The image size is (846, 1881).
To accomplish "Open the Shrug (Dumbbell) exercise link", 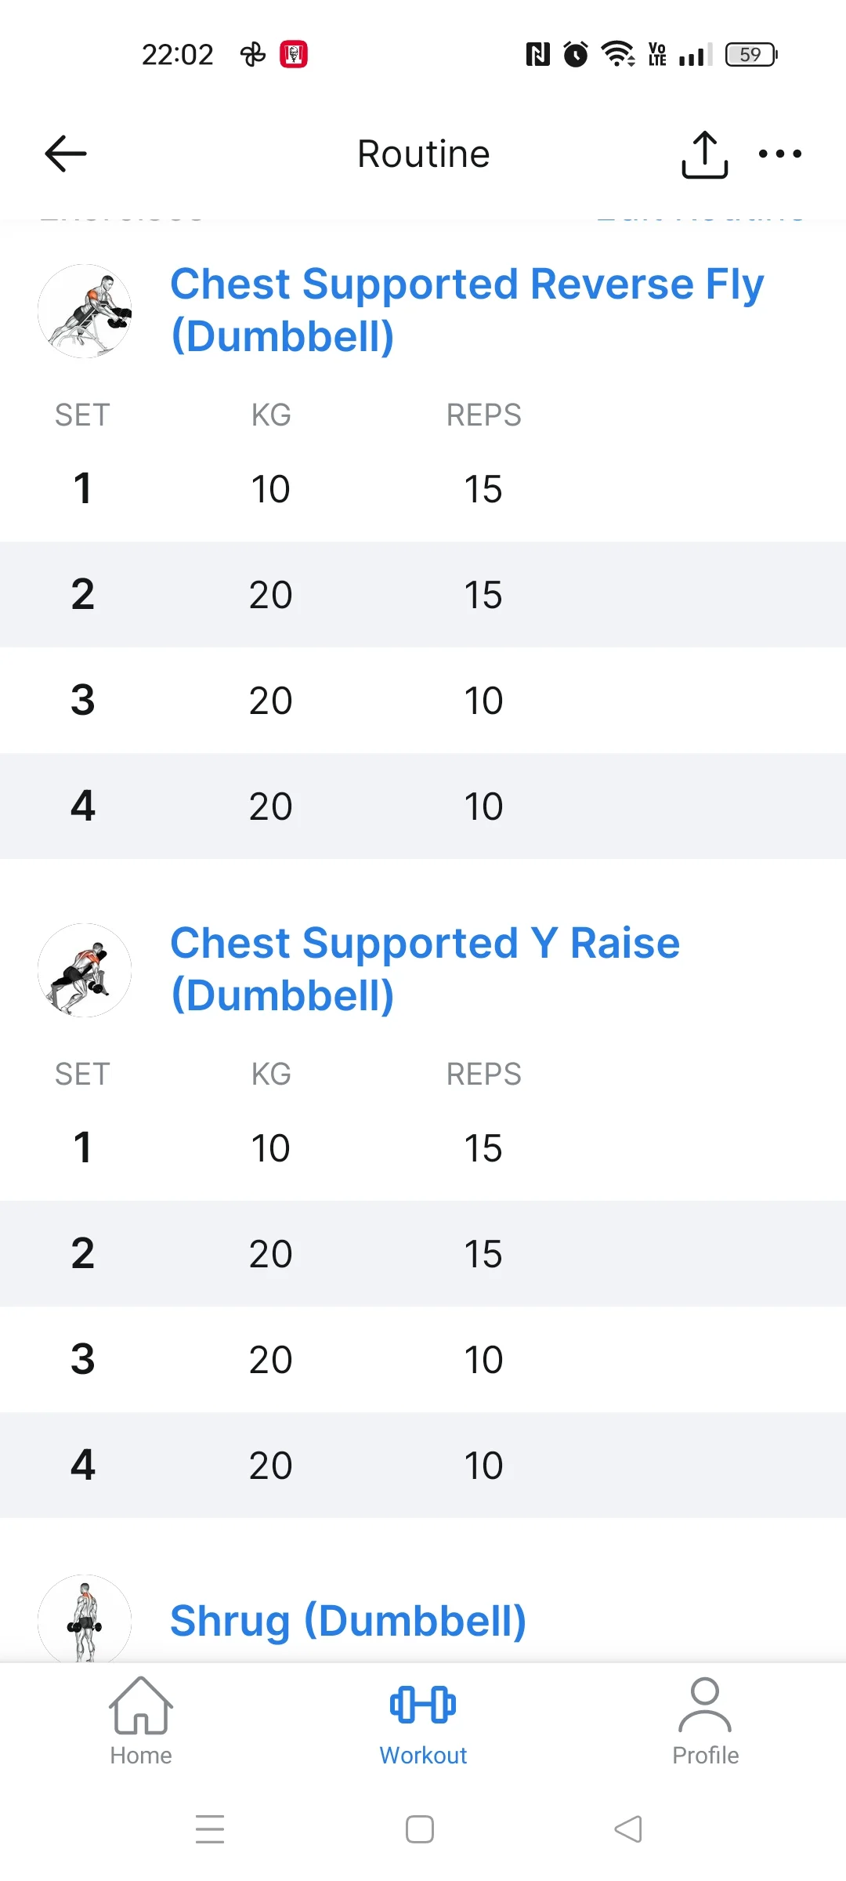I will pyautogui.click(x=348, y=1621).
